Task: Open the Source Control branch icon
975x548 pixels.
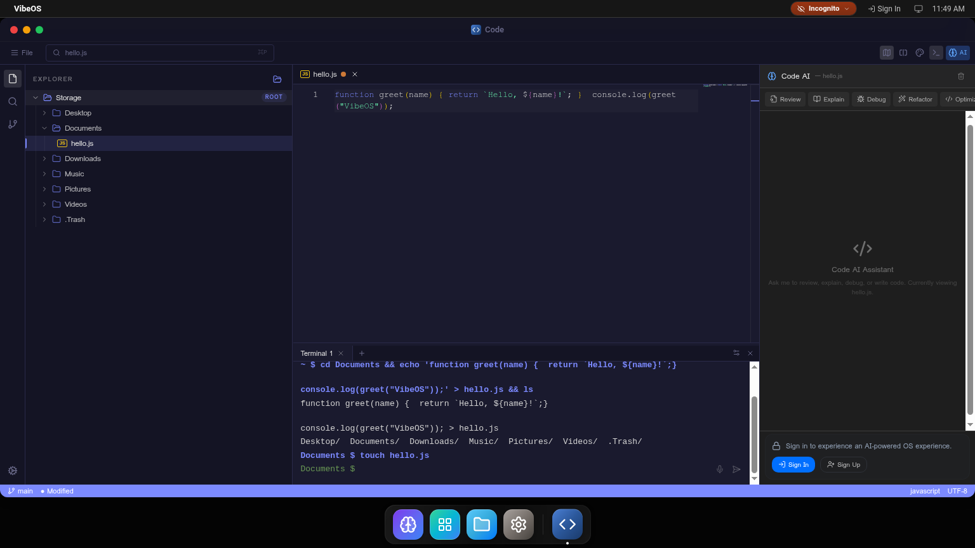Action: (13, 124)
